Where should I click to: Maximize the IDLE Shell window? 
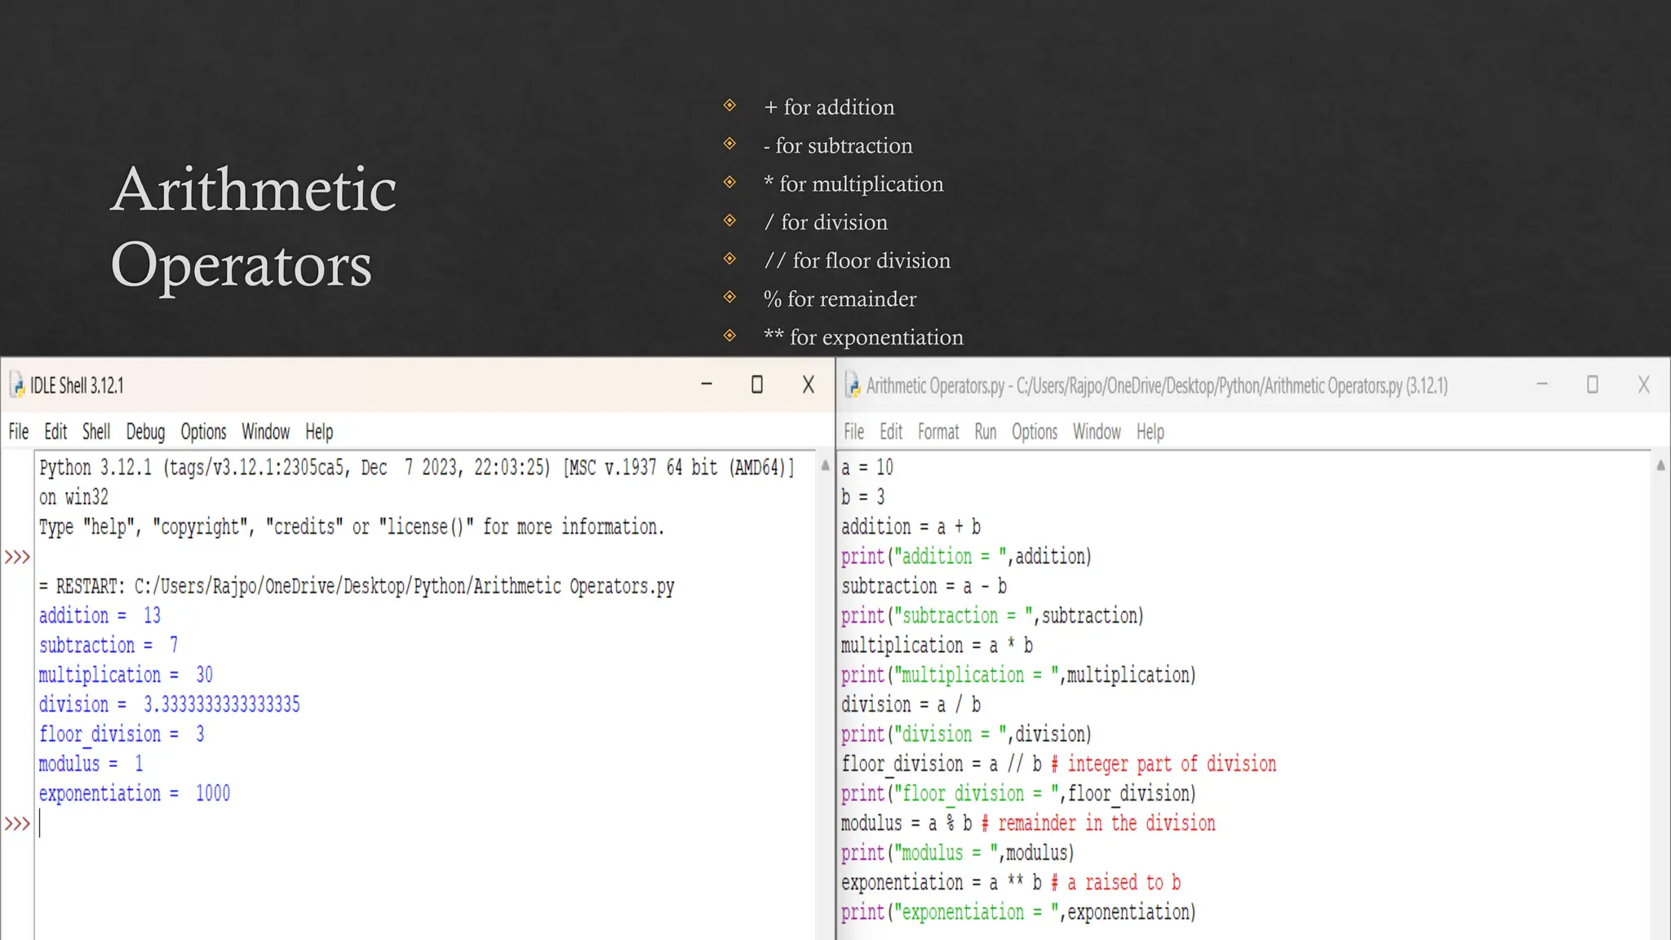point(757,384)
